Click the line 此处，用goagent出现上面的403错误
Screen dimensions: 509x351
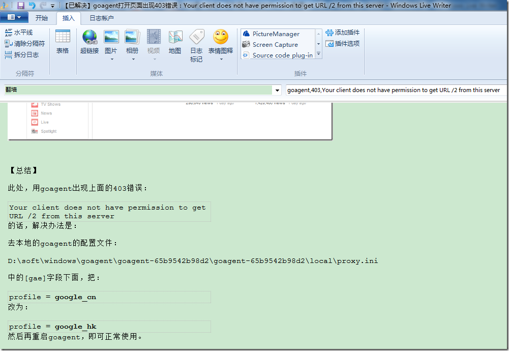coord(78,188)
